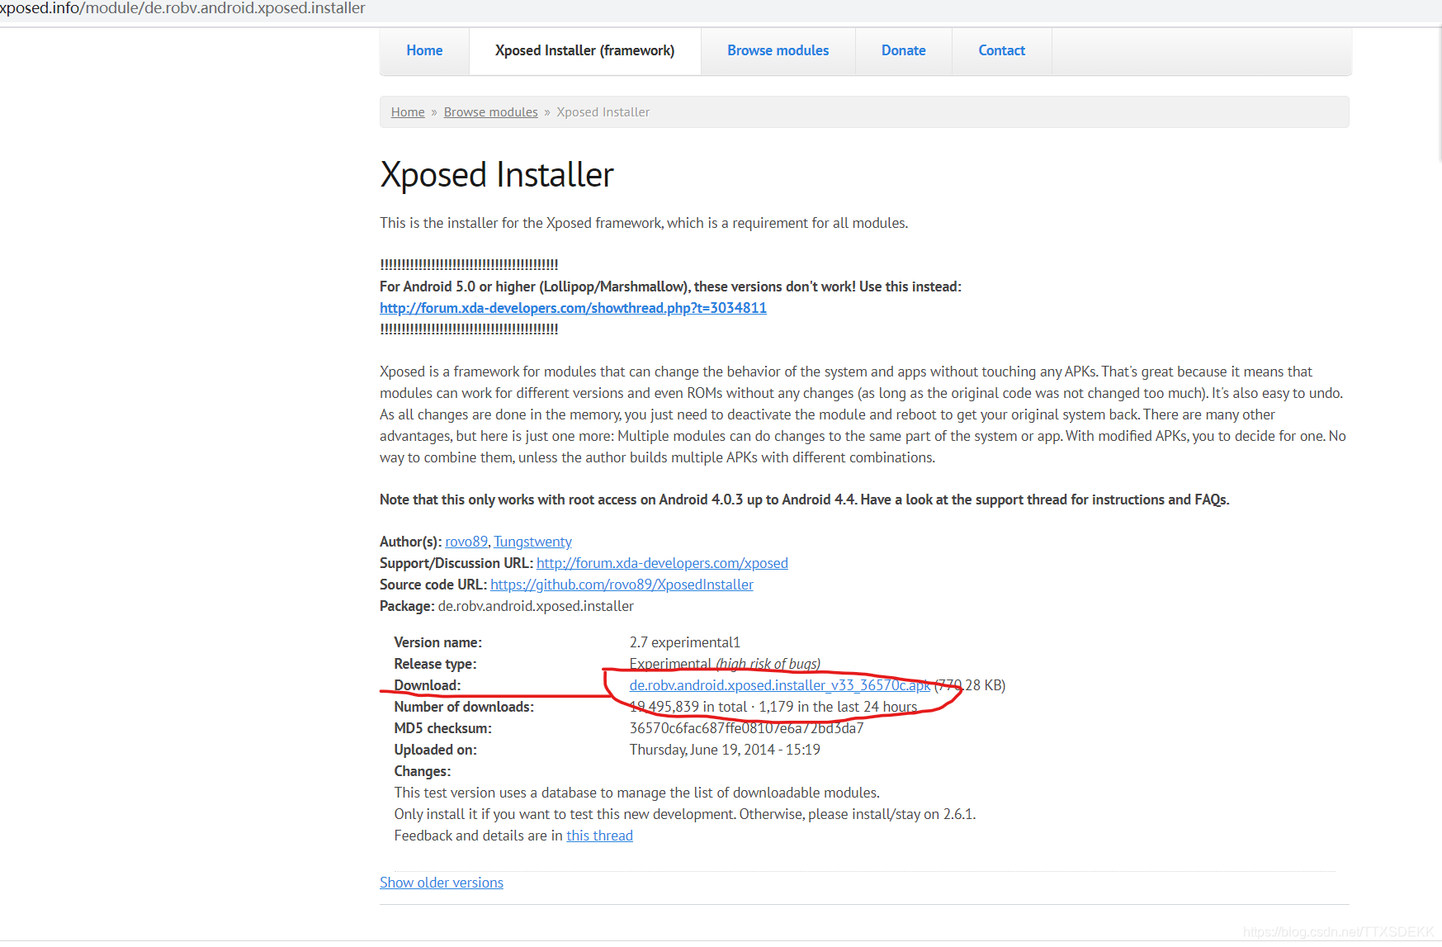Click '2.7 experimental1' version name value
This screenshot has height=947, width=1442.
(x=685, y=642)
